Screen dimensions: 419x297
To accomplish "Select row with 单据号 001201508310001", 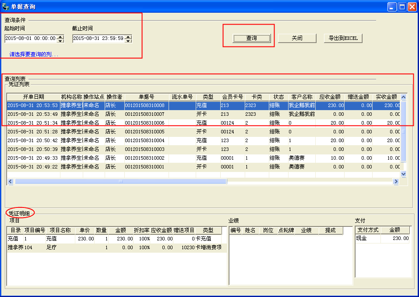I will pos(203,167).
